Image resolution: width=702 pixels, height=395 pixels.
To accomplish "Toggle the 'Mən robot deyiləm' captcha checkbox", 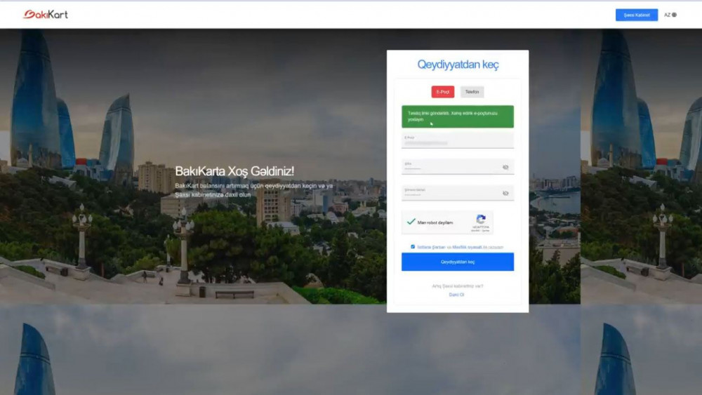I will coord(411,222).
